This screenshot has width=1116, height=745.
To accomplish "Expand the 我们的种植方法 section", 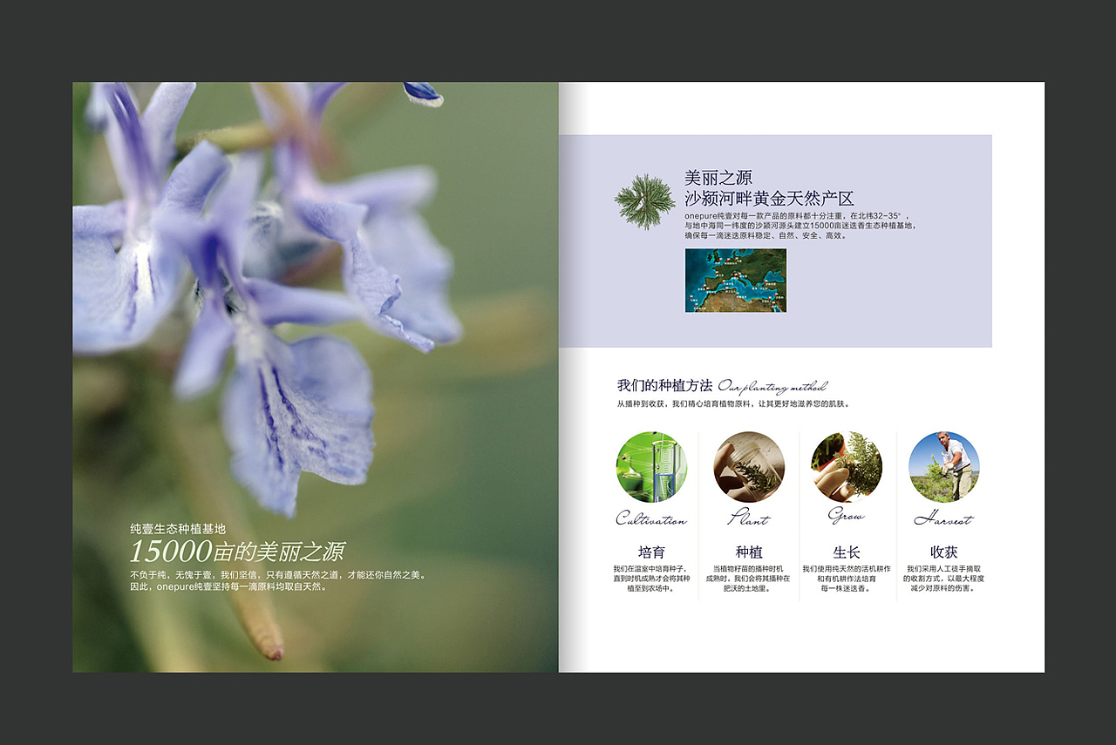I will (665, 385).
